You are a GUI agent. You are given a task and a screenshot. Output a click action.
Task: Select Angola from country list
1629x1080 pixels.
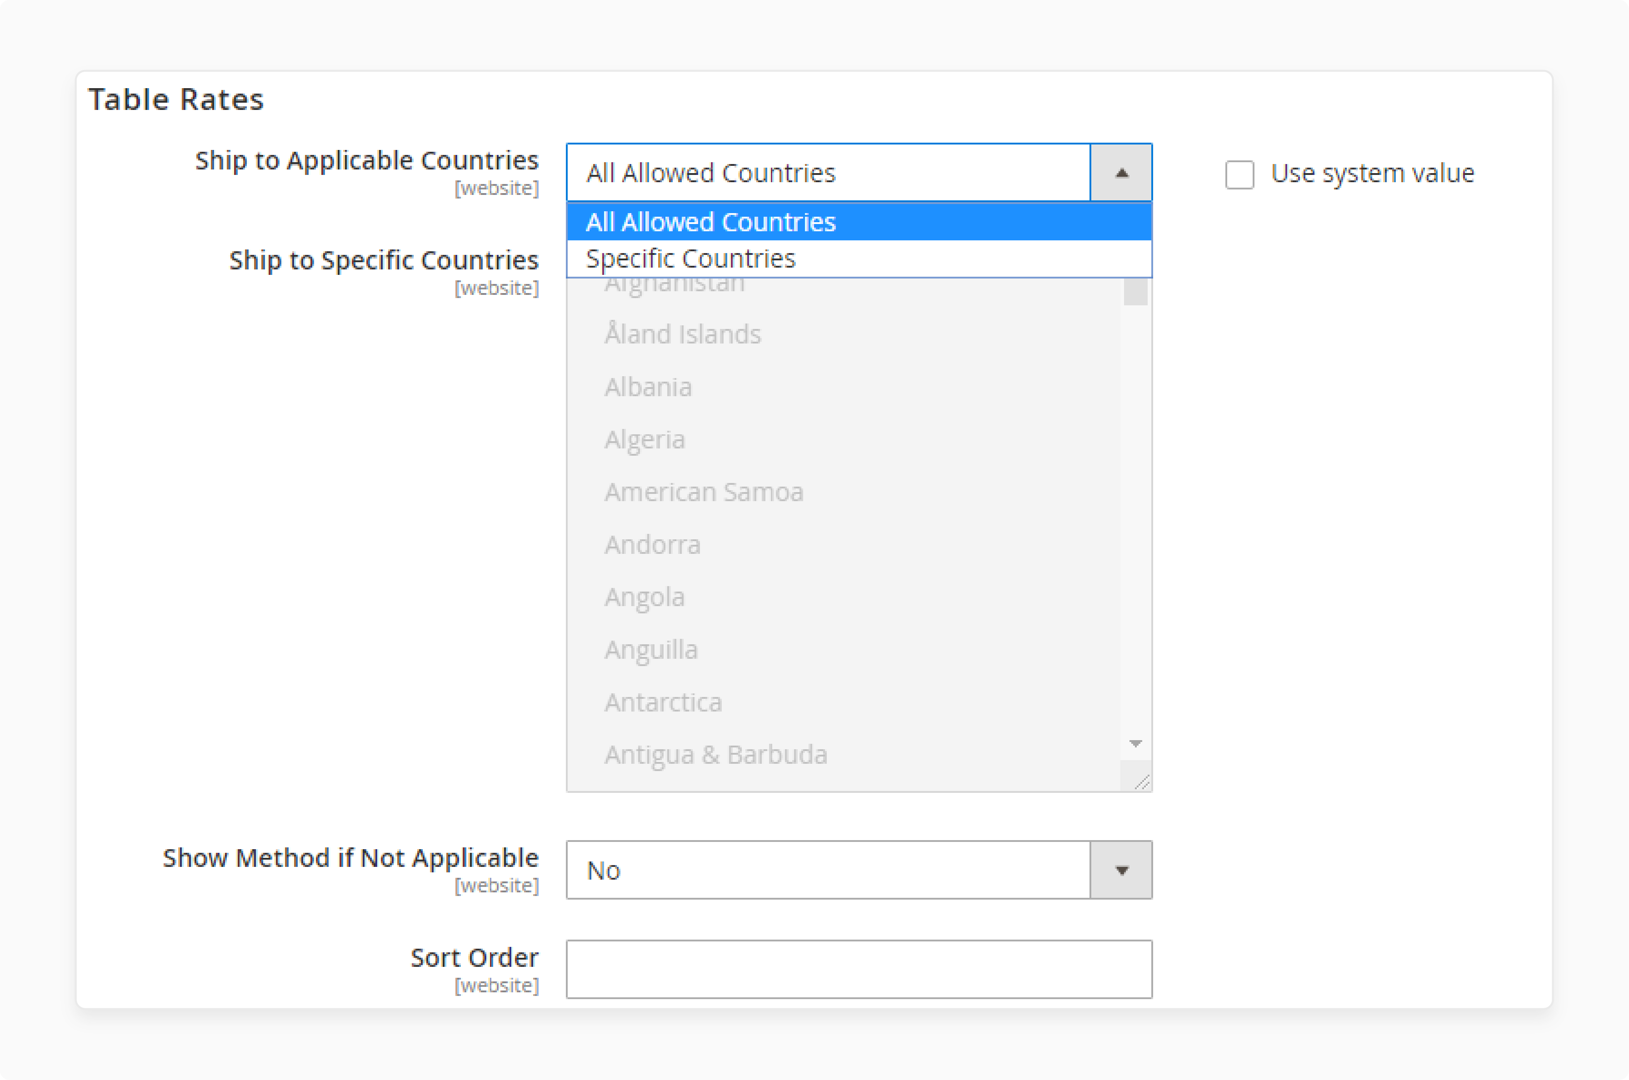646,597
